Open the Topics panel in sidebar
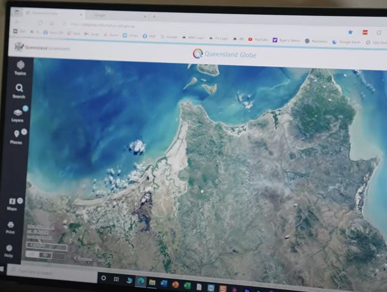 (x=20, y=67)
